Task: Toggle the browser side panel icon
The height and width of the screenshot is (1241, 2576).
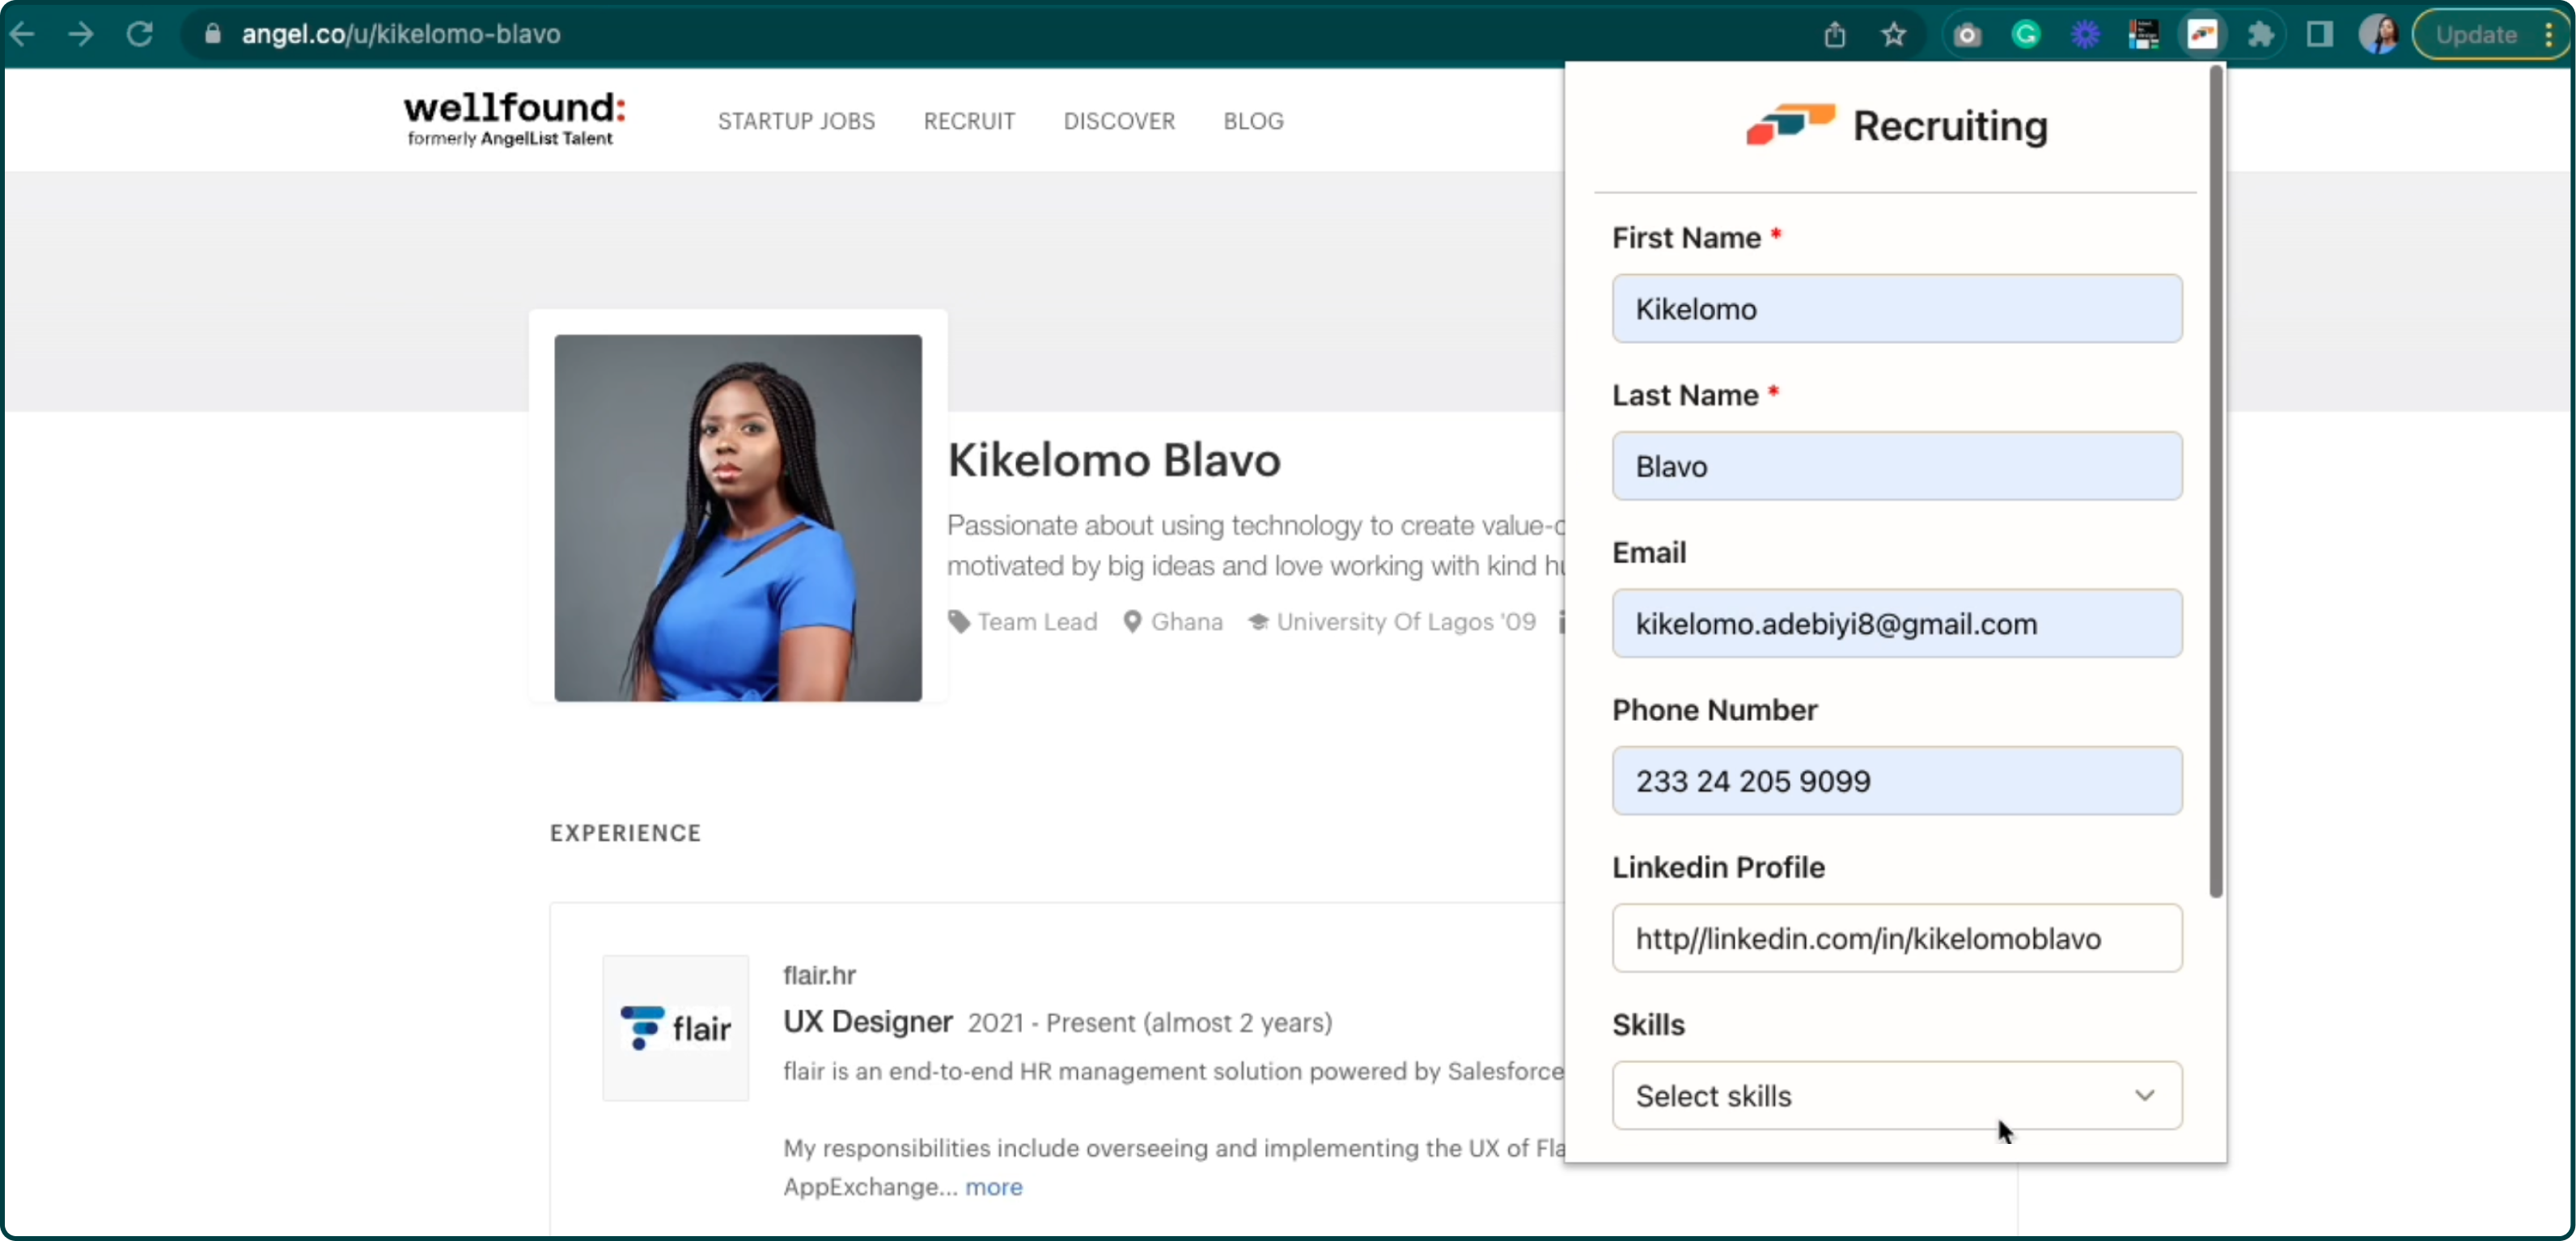Action: coord(2319,35)
